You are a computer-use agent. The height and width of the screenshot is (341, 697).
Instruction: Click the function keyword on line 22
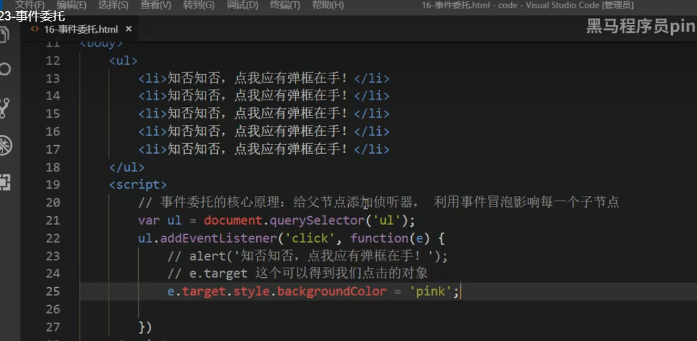coord(379,238)
